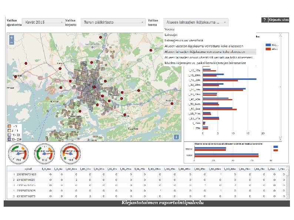Image resolution: width=294 pixels, height=220 pixels.
Task: Sort table by xyind column header
Action: 28,169
